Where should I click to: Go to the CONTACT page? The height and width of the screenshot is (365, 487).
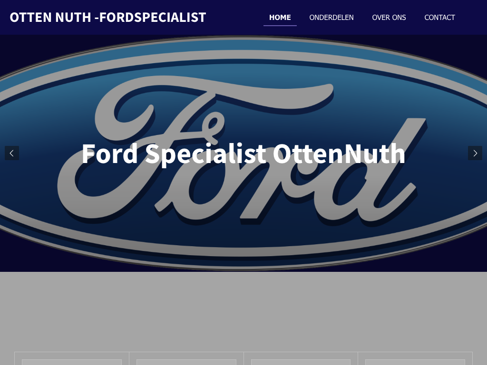click(x=439, y=18)
